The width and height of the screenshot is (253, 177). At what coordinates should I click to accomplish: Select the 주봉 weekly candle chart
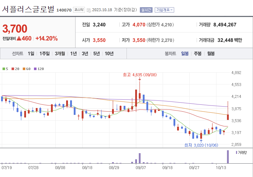coord(198,53)
